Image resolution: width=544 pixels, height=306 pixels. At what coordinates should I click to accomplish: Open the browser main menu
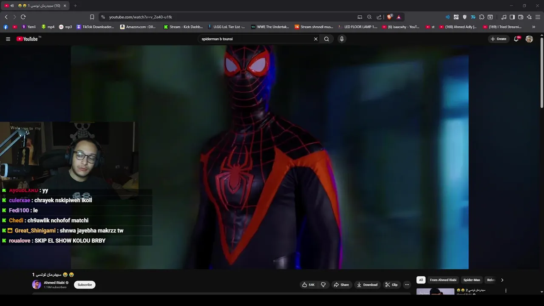coord(538,17)
